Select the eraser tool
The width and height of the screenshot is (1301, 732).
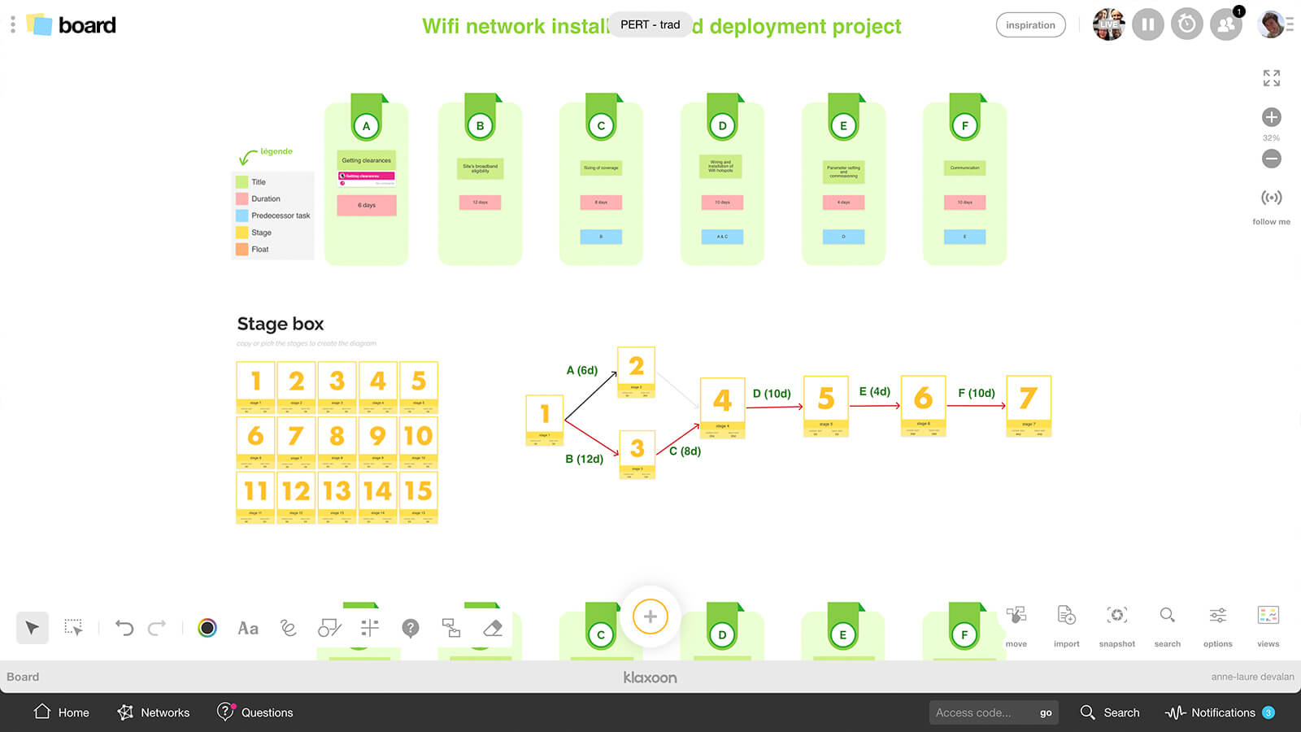point(491,628)
